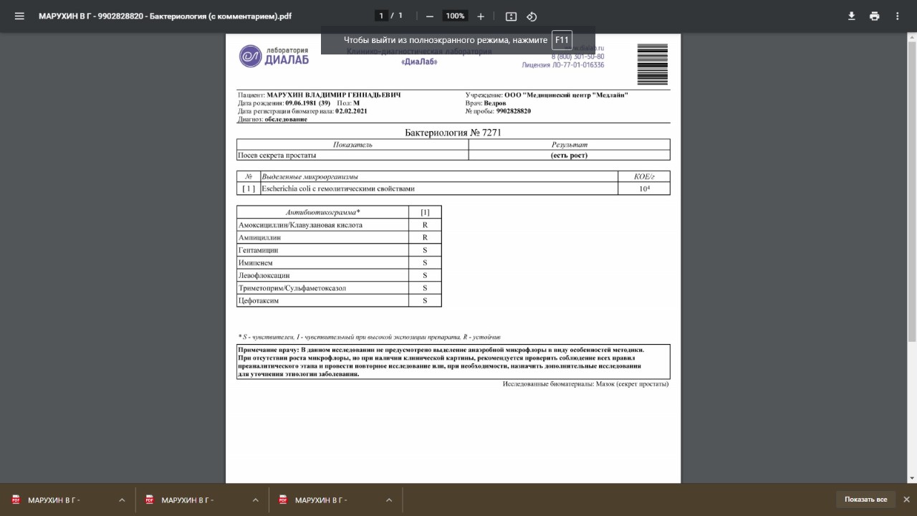The image size is (917, 516).
Task: Click the Примечание врача note box
Action: (453, 362)
